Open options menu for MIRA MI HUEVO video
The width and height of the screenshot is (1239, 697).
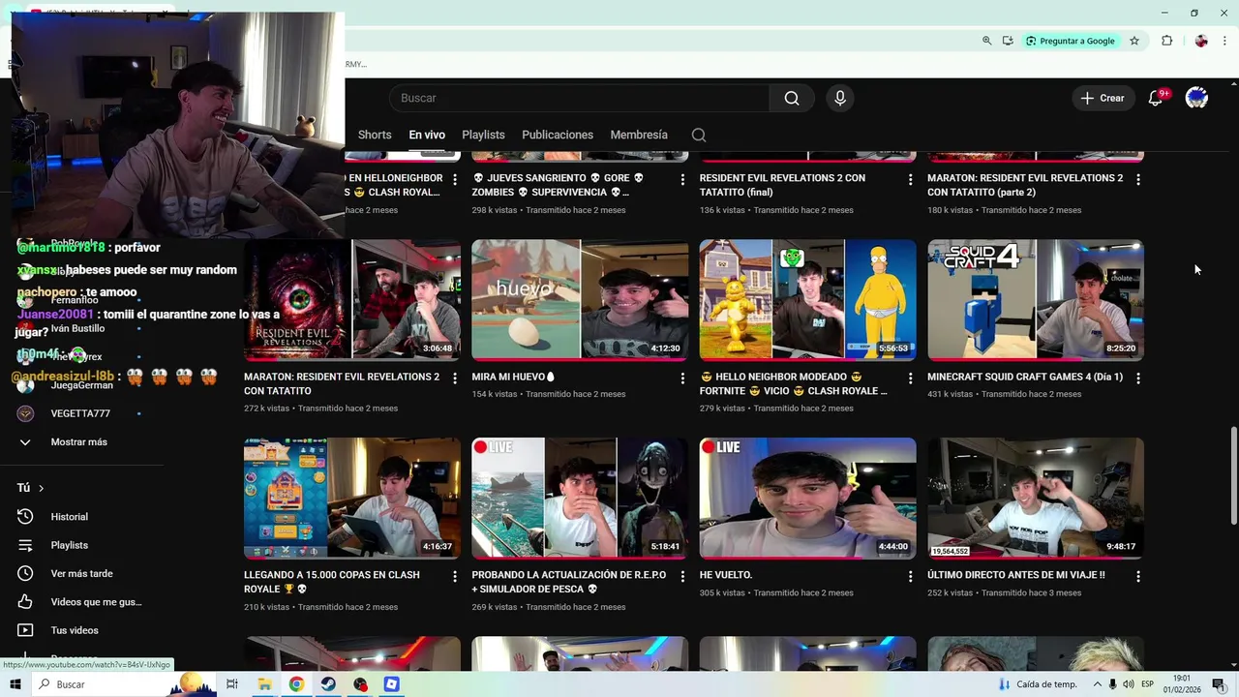pos(682,379)
